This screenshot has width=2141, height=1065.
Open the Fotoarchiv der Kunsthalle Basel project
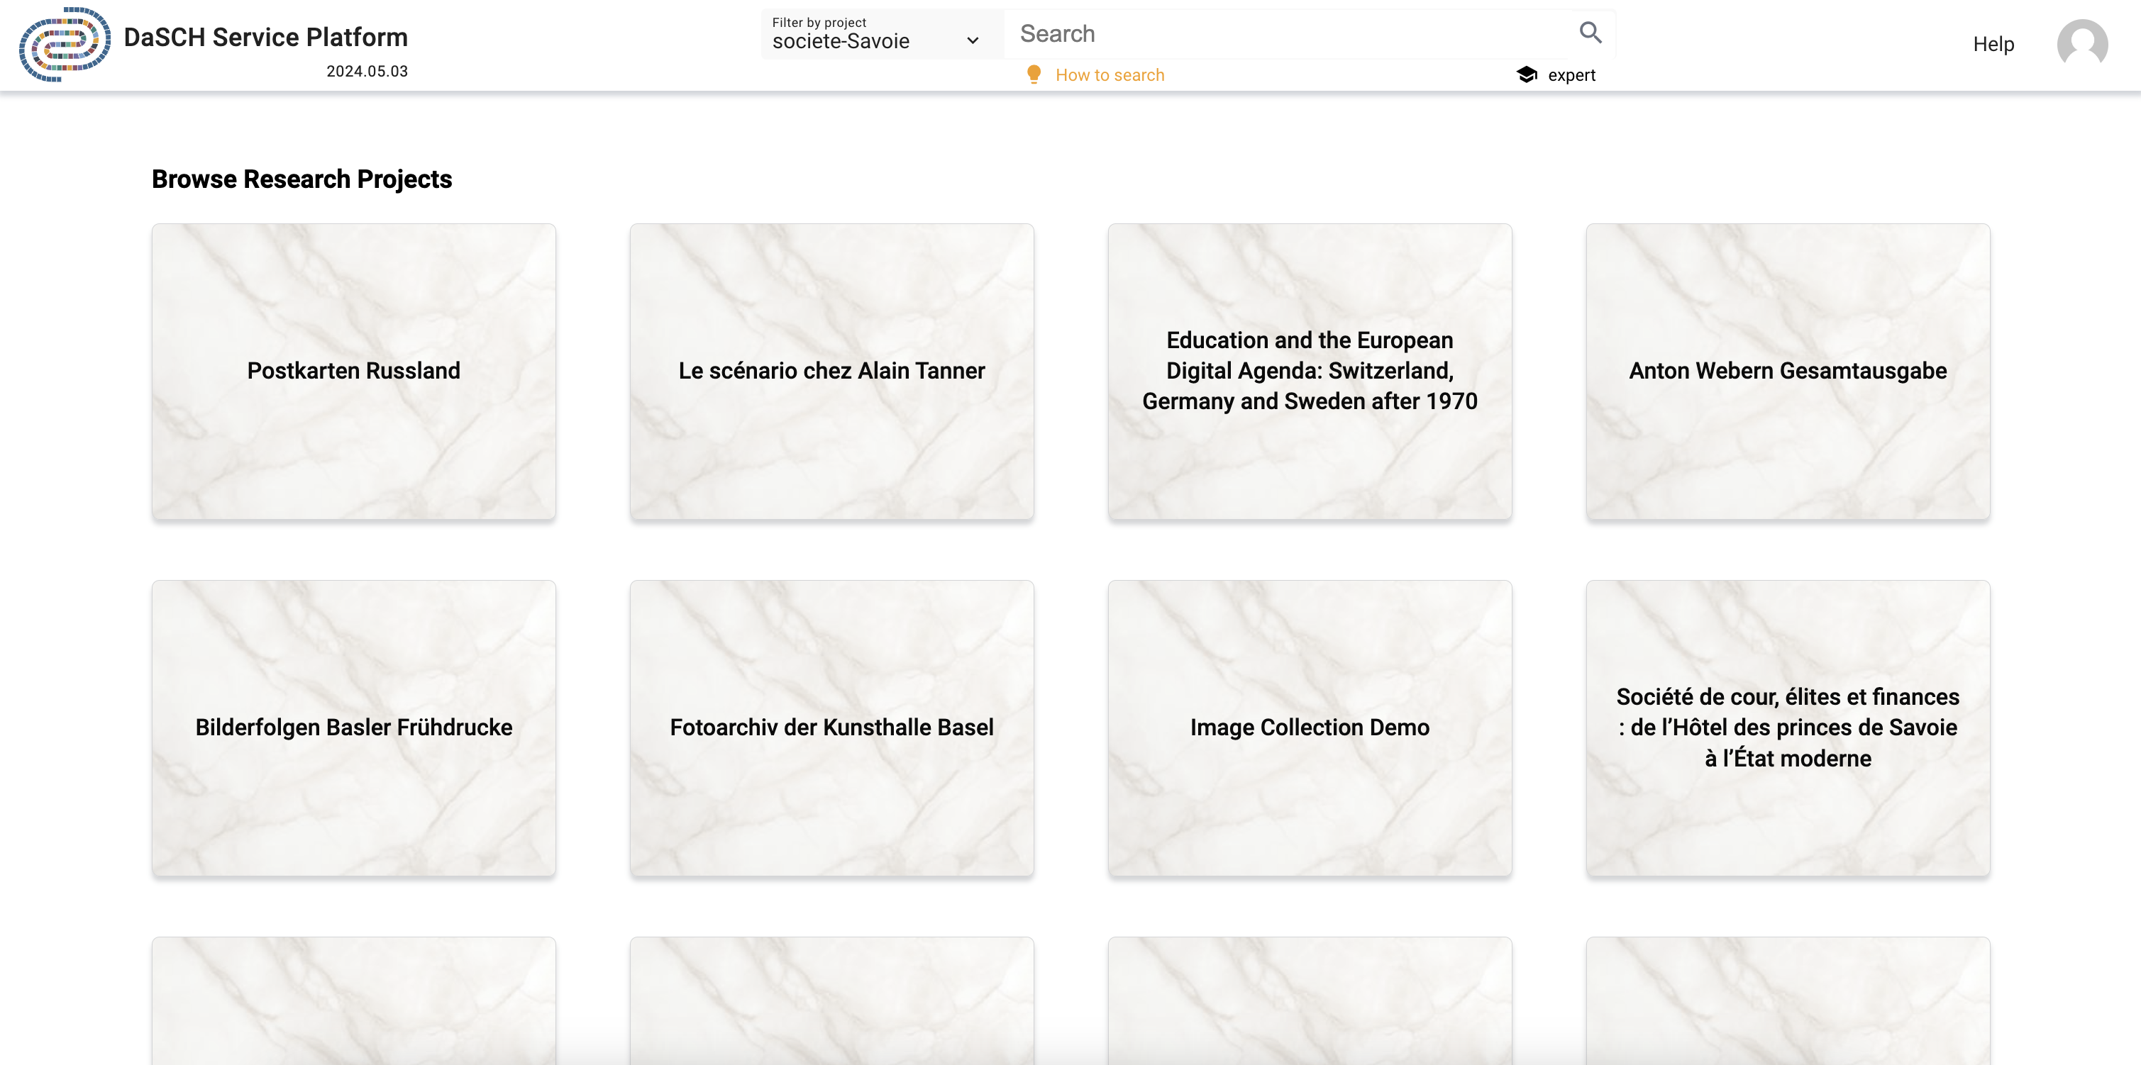[x=831, y=727]
